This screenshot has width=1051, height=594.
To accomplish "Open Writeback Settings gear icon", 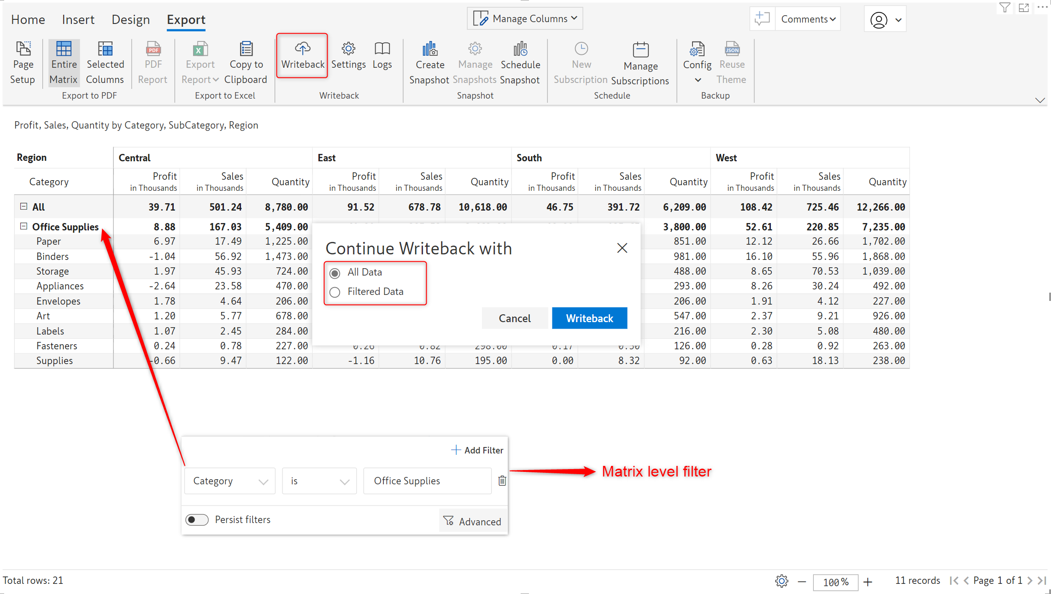I will 348,49.
